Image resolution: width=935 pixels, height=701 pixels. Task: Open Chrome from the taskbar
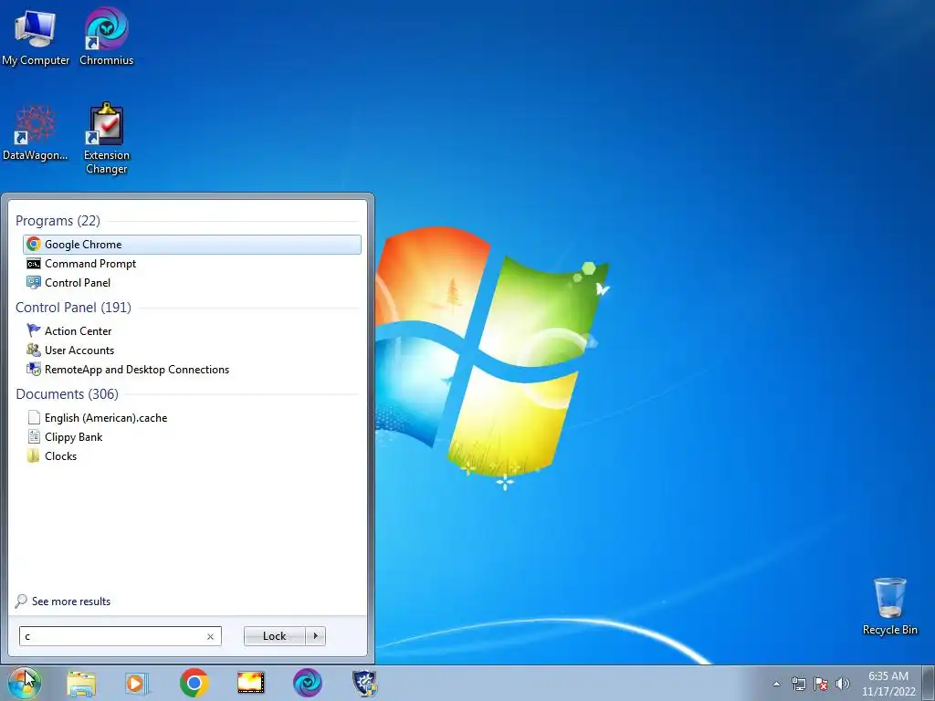point(194,683)
